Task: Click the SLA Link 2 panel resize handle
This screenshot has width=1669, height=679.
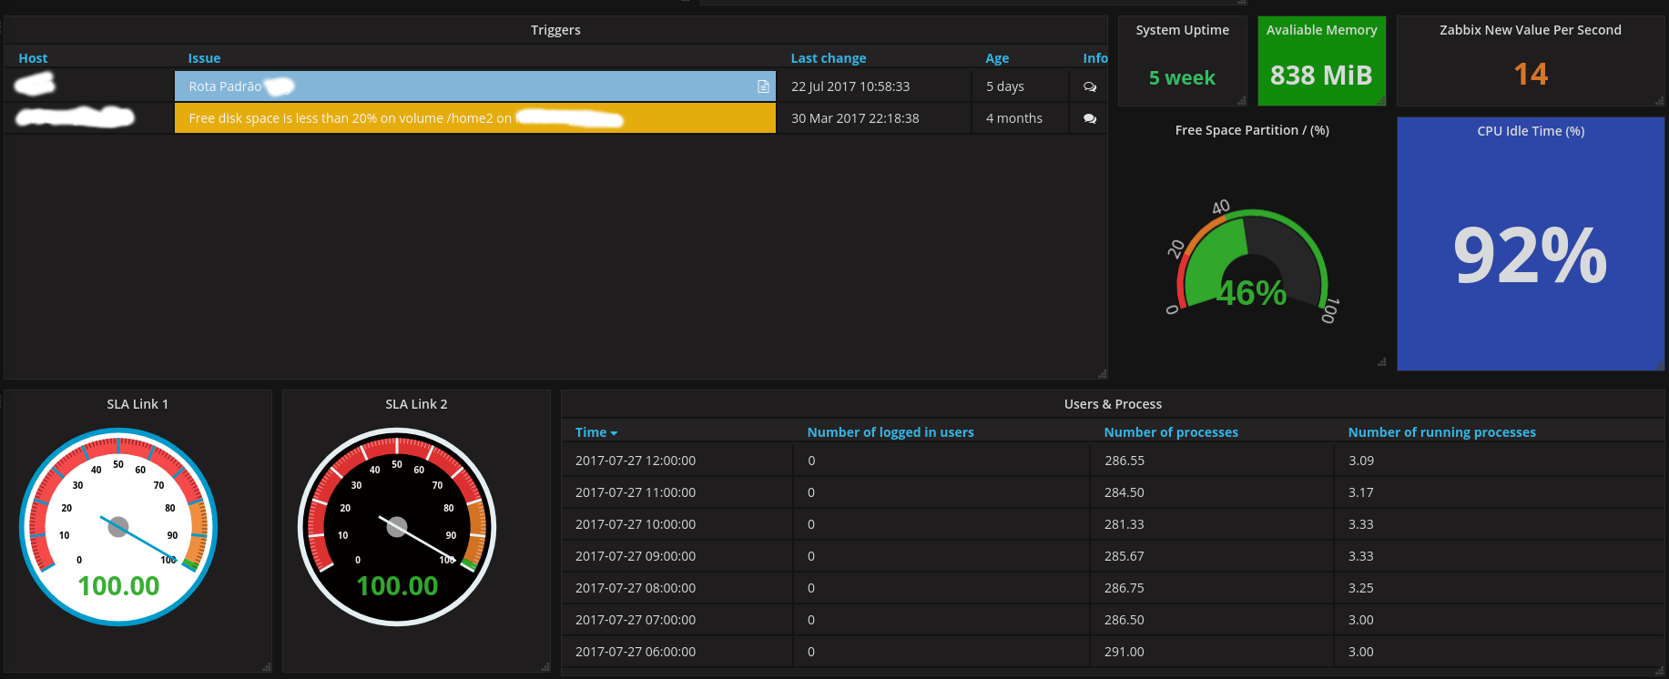Action: coord(545,667)
